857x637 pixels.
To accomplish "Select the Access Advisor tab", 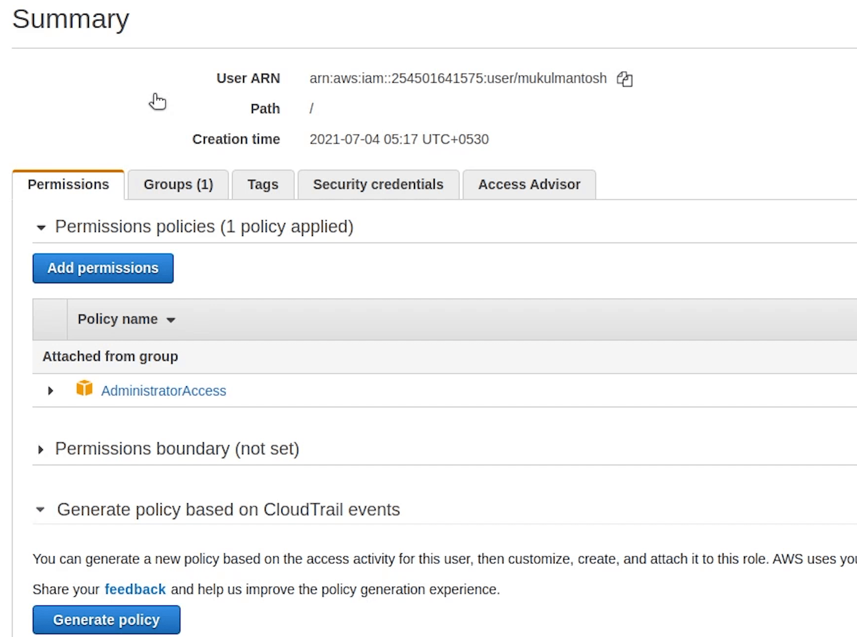I will tap(529, 185).
